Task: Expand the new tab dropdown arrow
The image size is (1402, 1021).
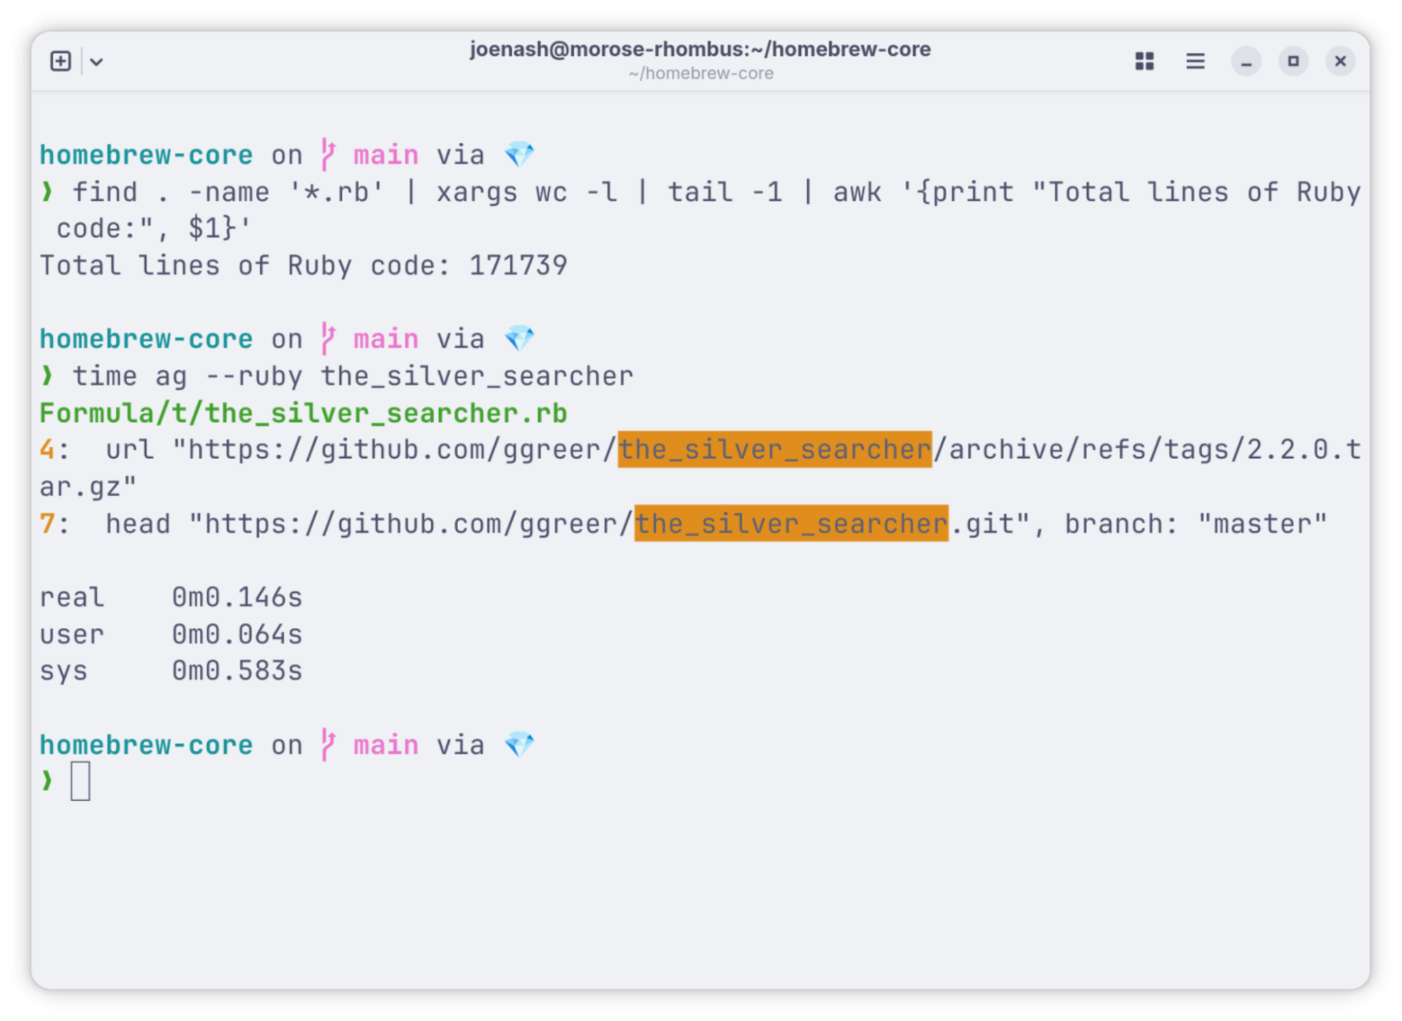Action: pos(97,62)
